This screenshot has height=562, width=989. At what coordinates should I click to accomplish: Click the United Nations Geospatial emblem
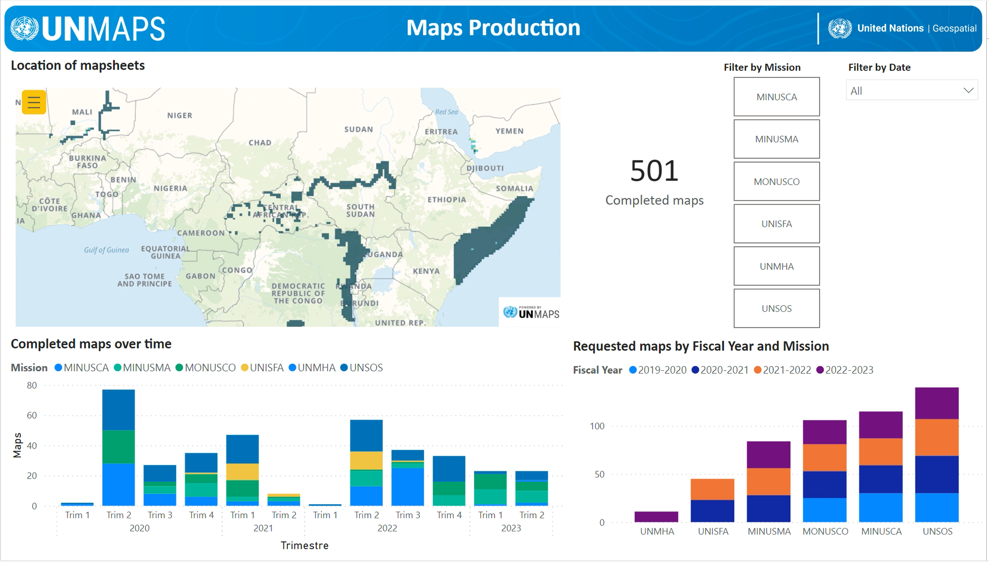(840, 28)
